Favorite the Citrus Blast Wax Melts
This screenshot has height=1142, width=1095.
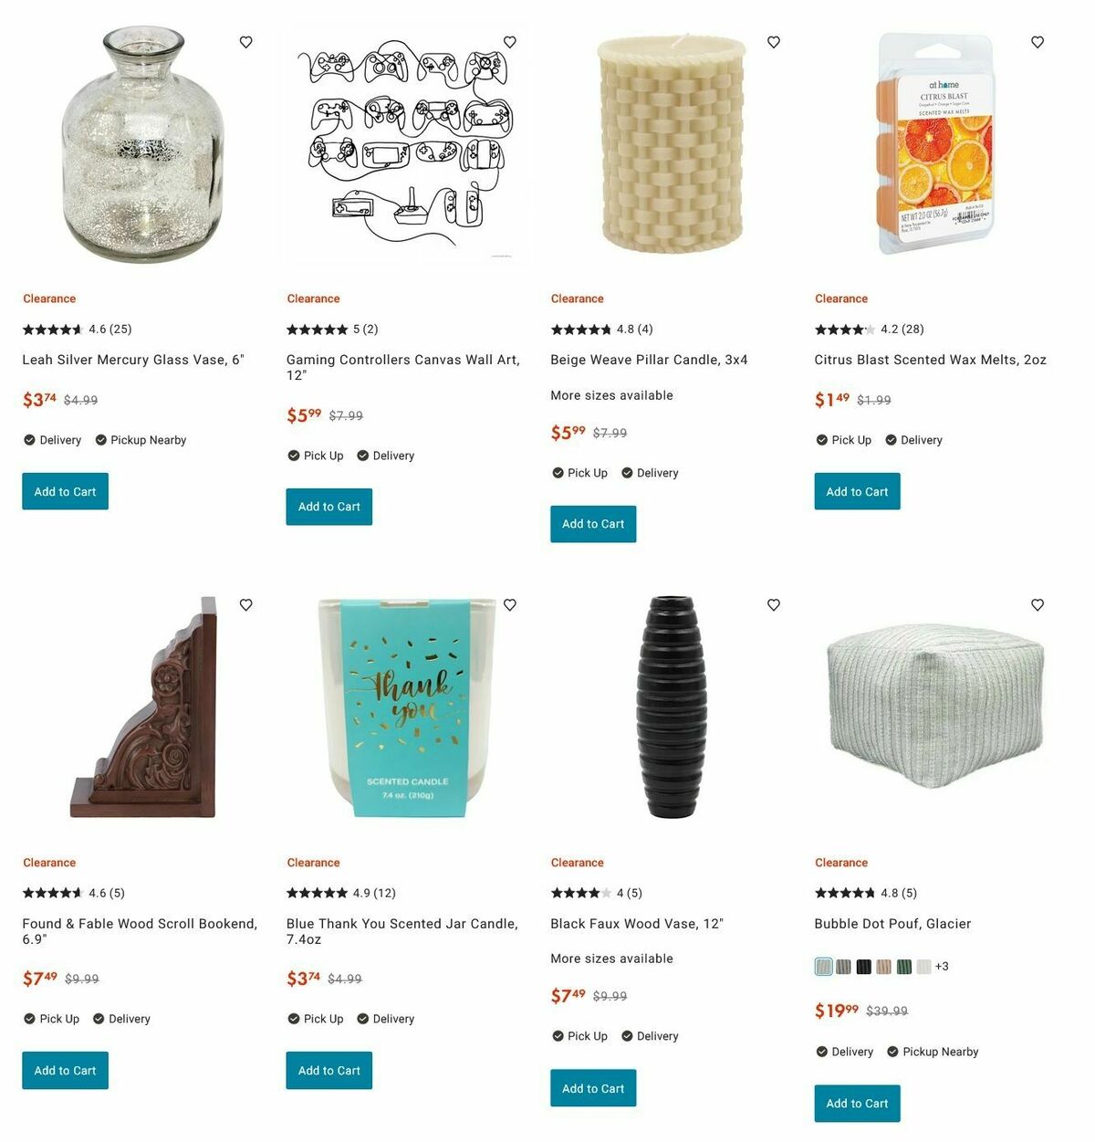coord(1038,42)
